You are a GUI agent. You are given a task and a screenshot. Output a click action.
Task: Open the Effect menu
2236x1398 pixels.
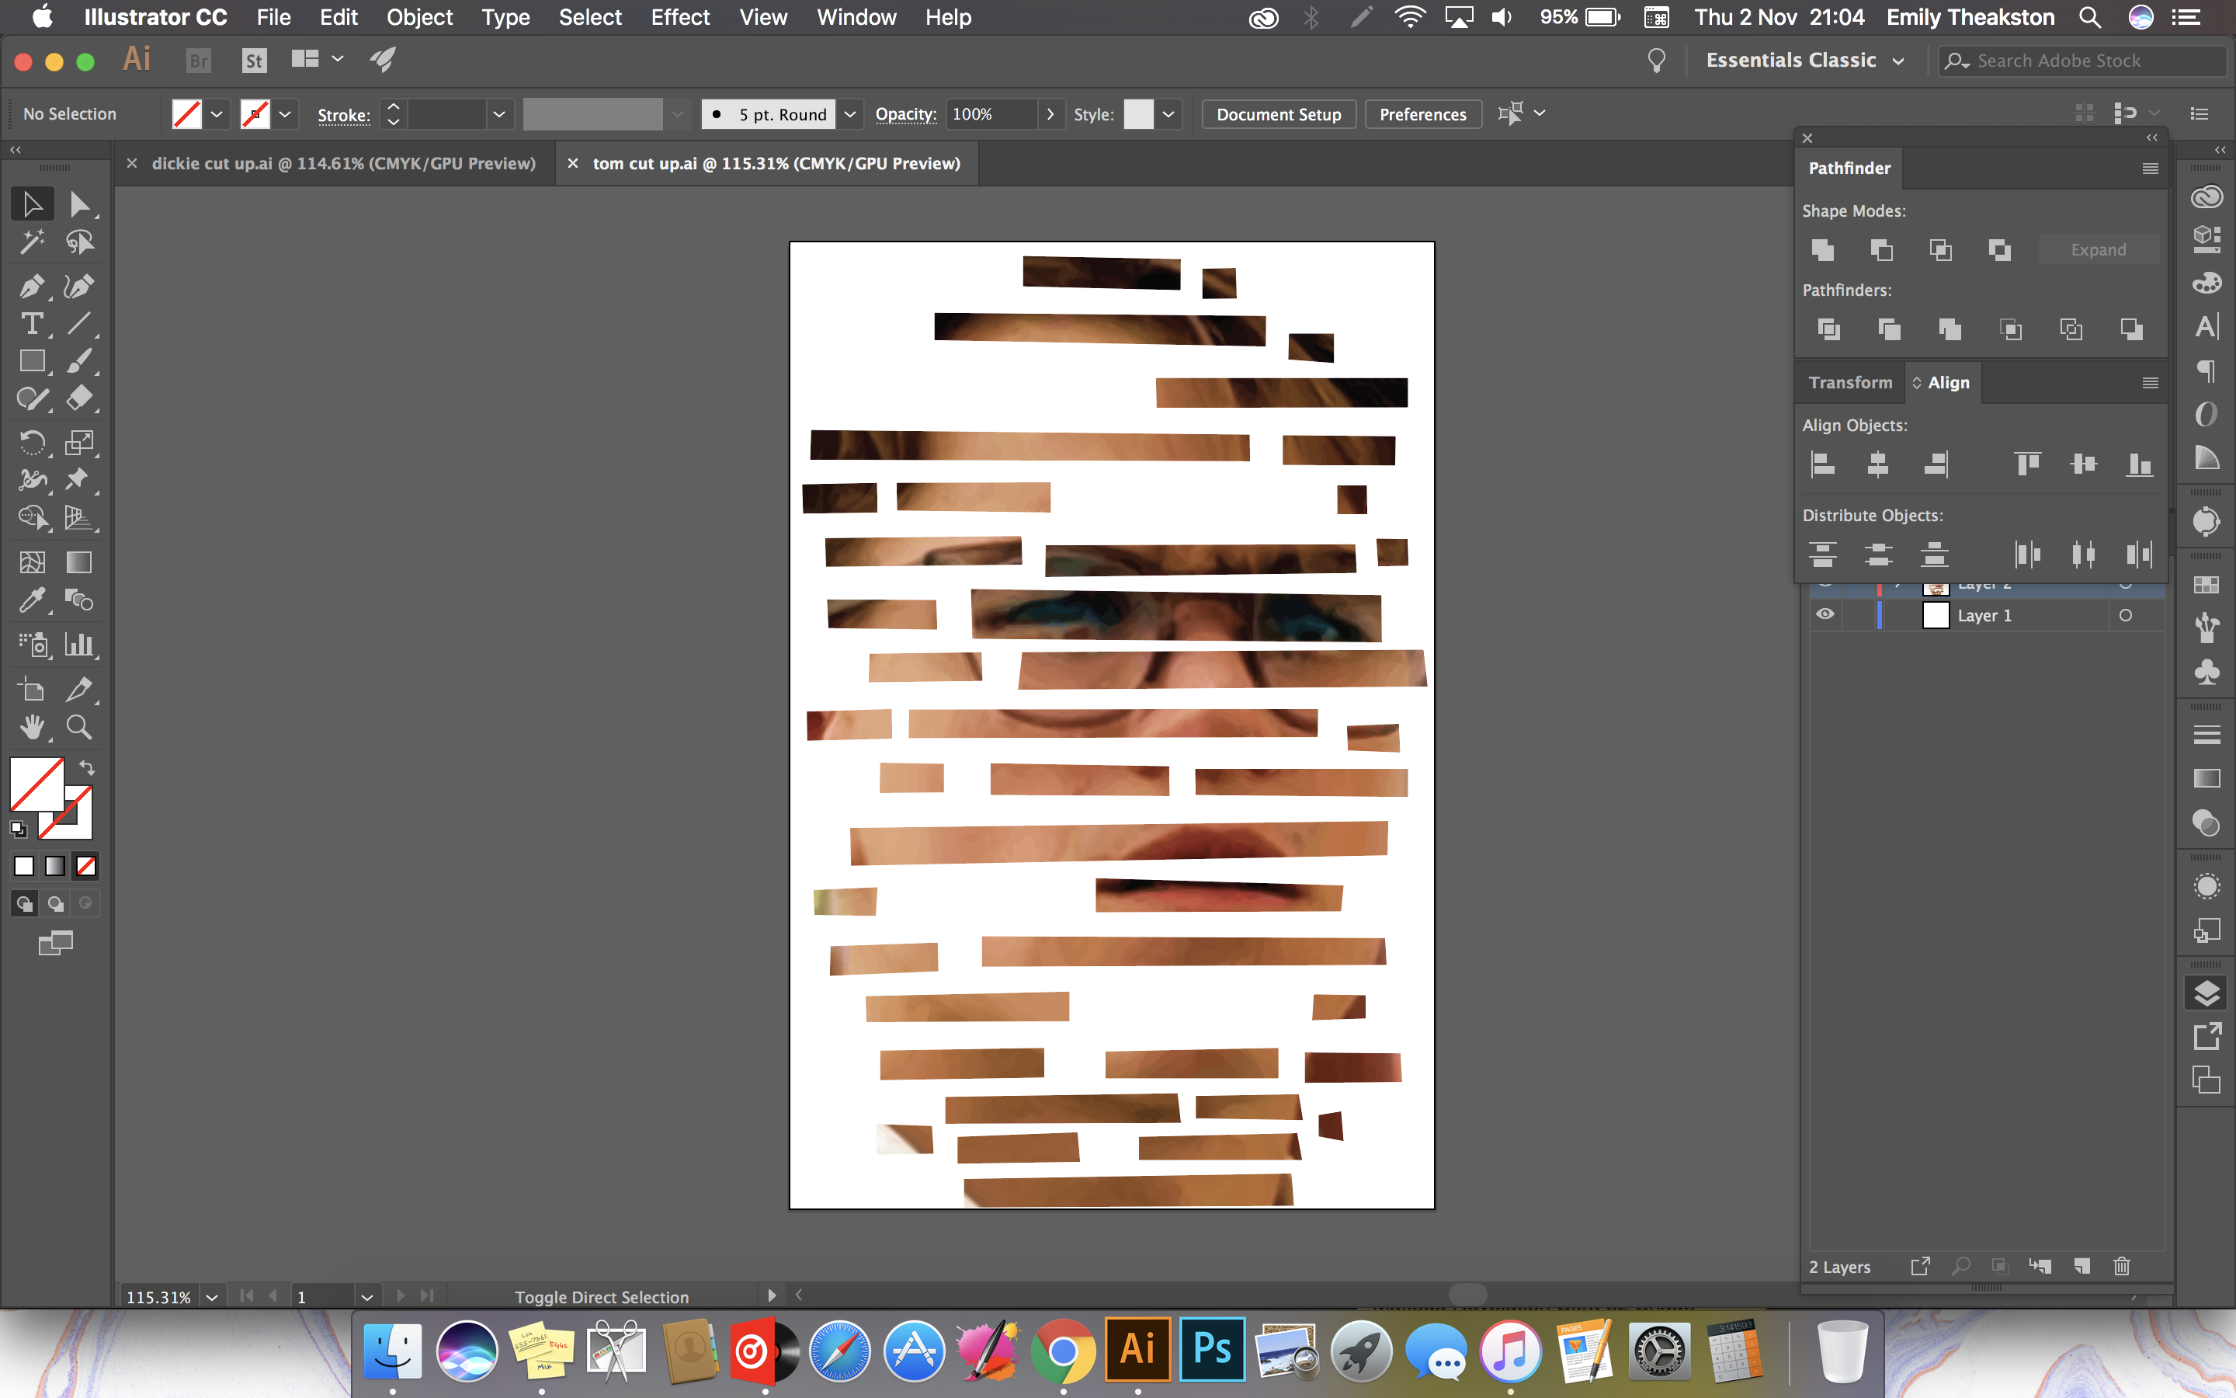coord(679,18)
